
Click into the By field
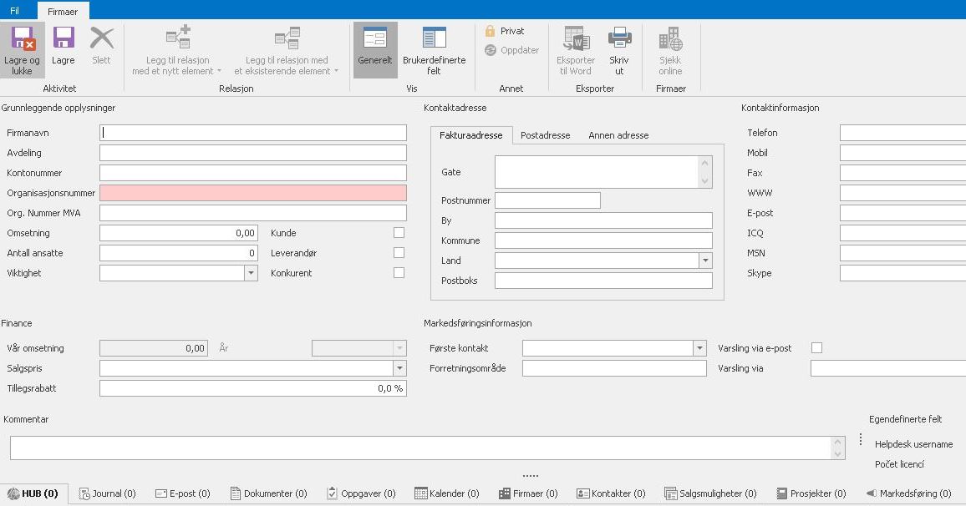point(603,220)
